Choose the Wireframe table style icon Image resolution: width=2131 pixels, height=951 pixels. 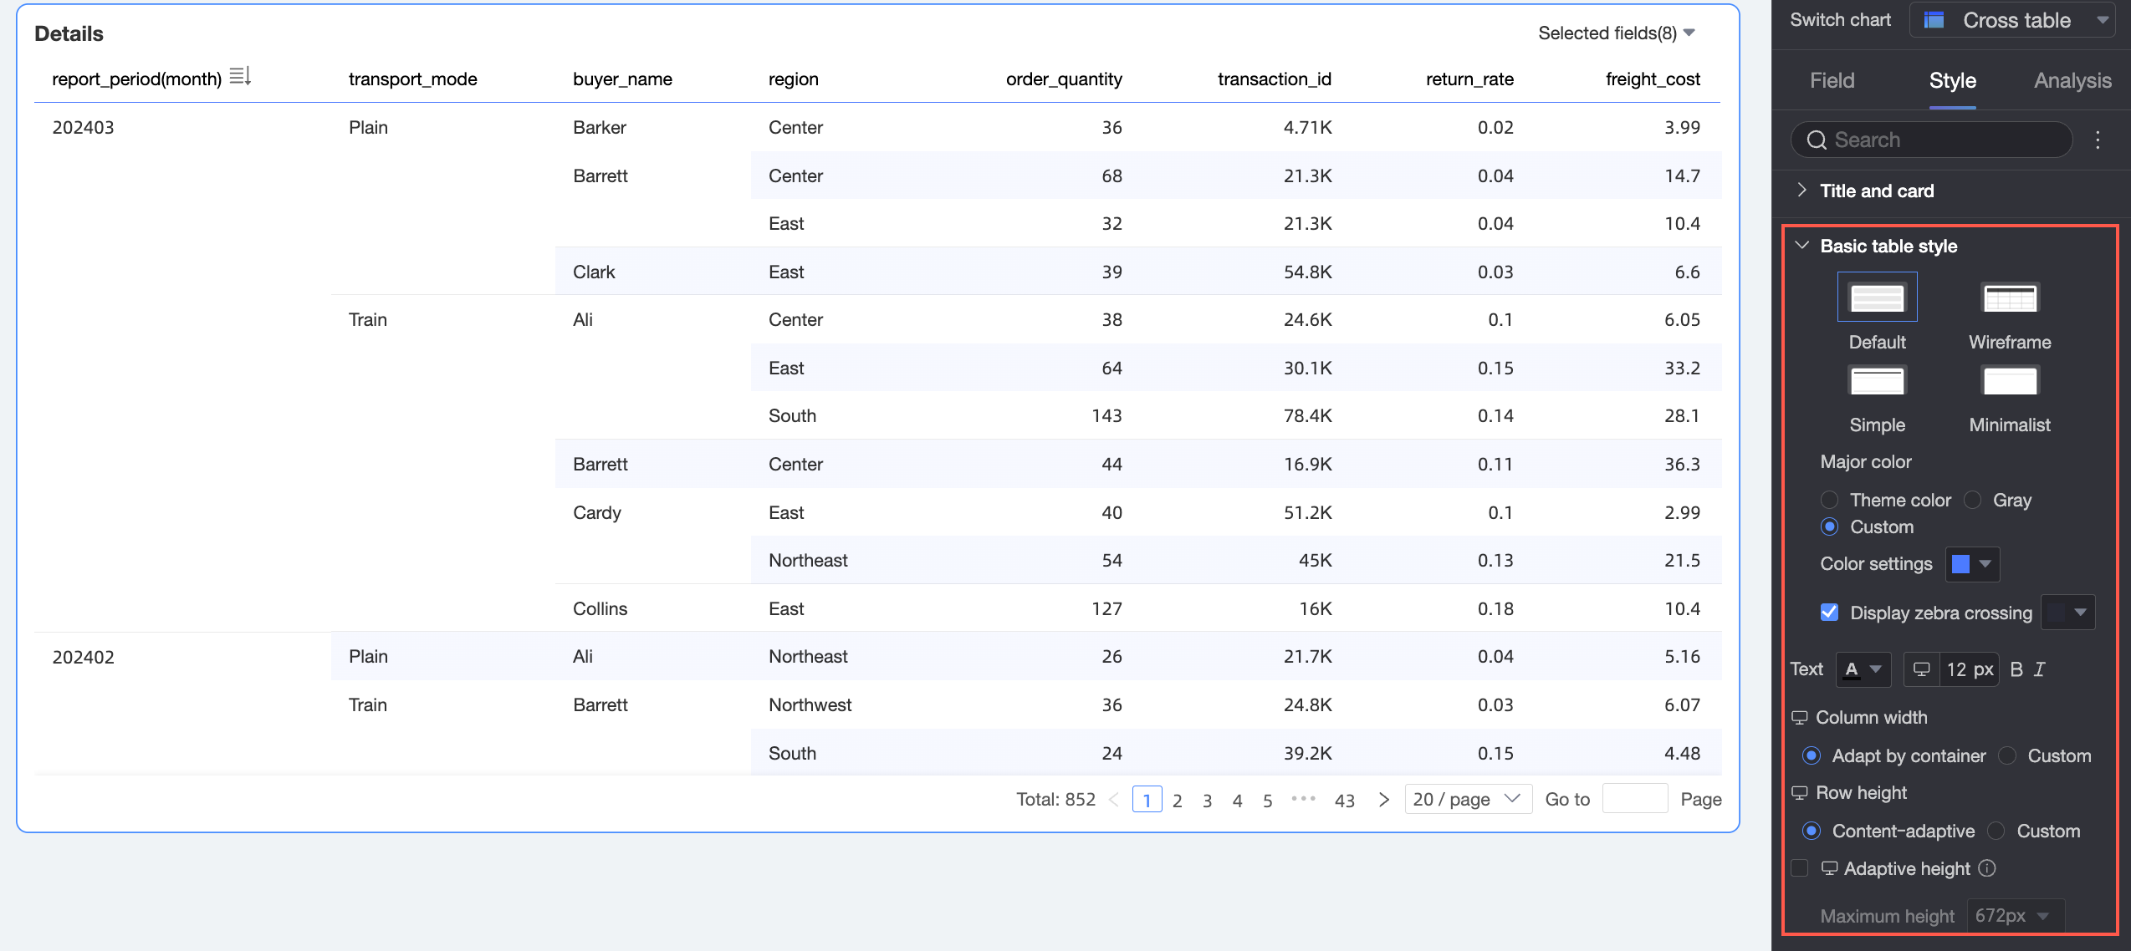pyautogui.click(x=2010, y=298)
